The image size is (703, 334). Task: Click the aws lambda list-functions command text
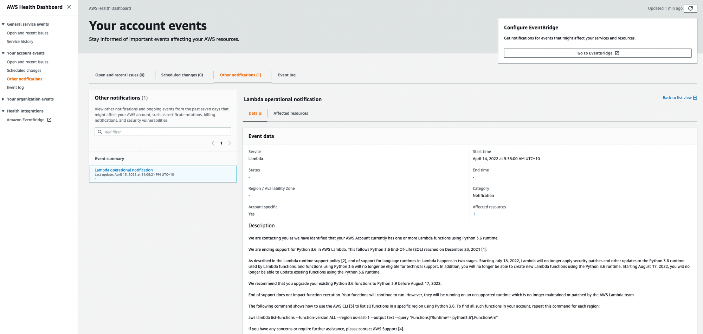pos(373,318)
